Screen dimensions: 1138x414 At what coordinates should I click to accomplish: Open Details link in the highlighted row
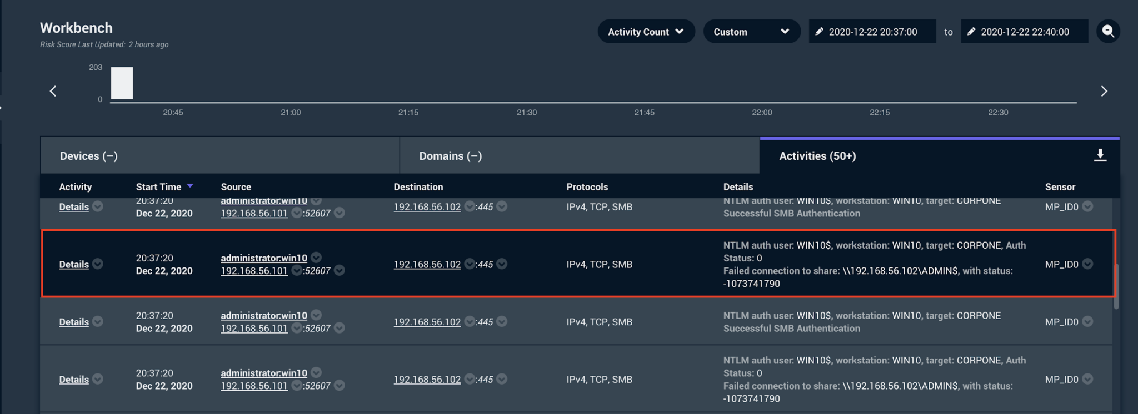(x=74, y=265)
